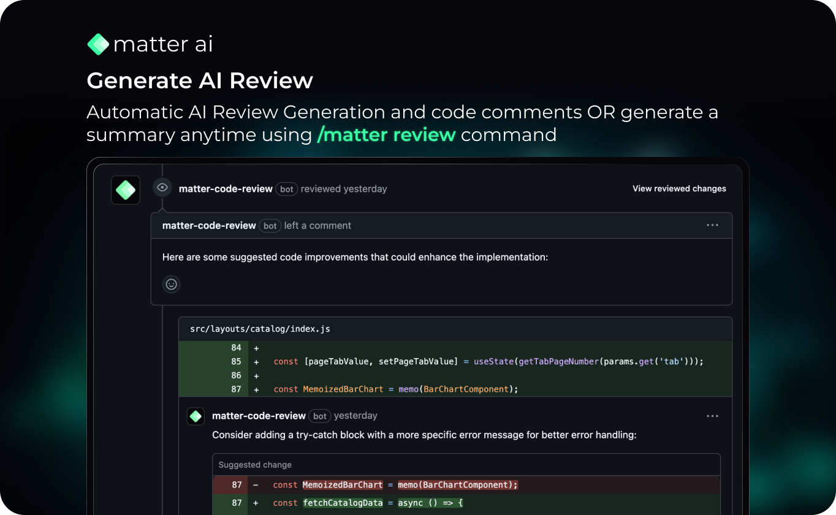Viewport: 836px width, 515px height.
Task: Click the plus marker on line 86
Action: pos(256,375)
